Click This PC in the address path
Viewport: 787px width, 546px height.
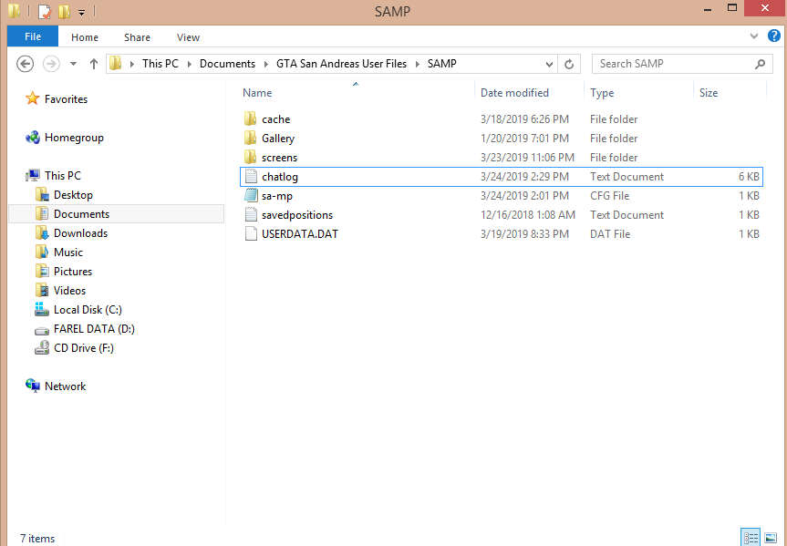(x=161, y=64)
